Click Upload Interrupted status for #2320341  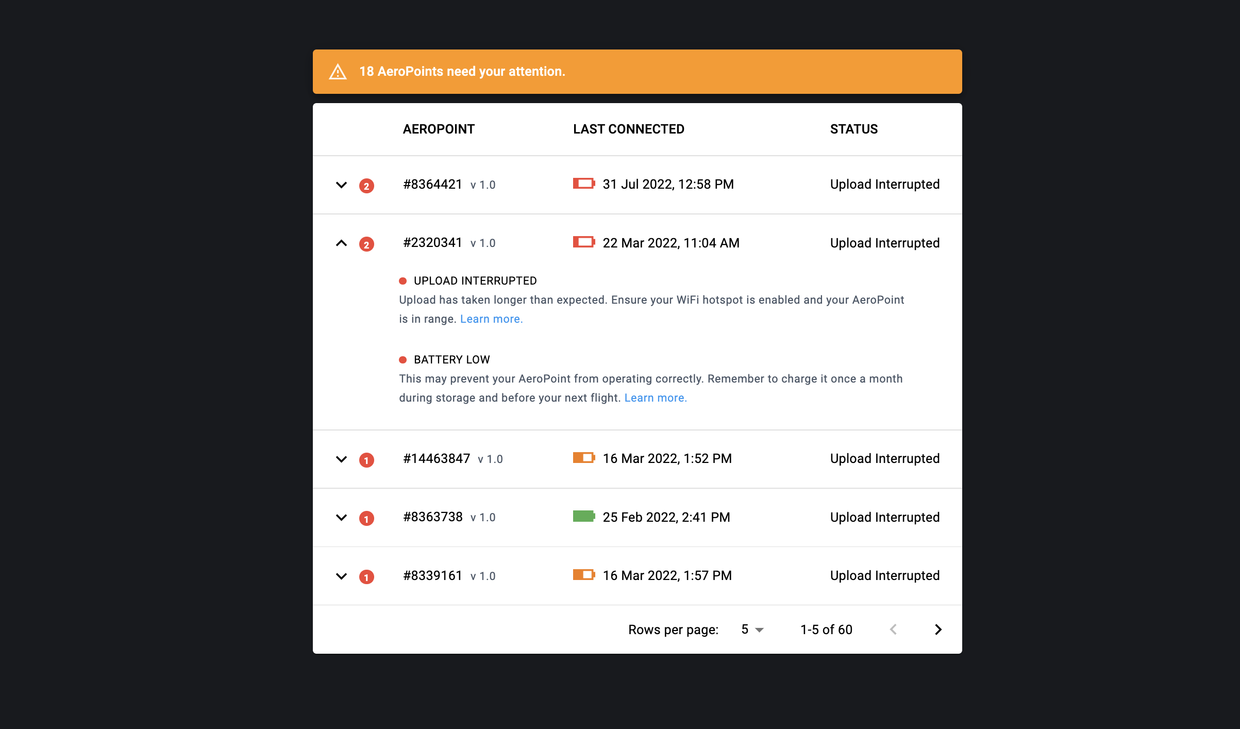[885, 243]
